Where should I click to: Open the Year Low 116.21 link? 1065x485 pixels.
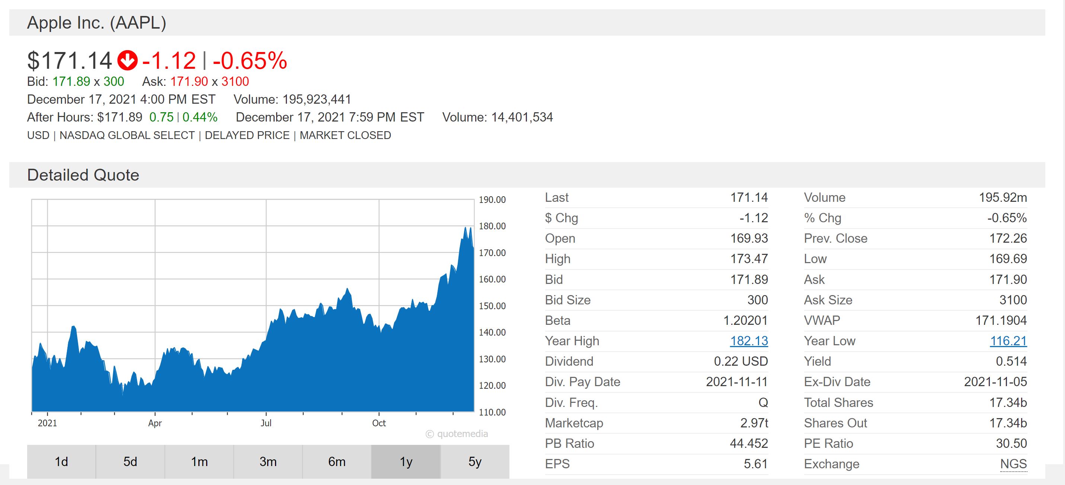(x=1008, y=341)
